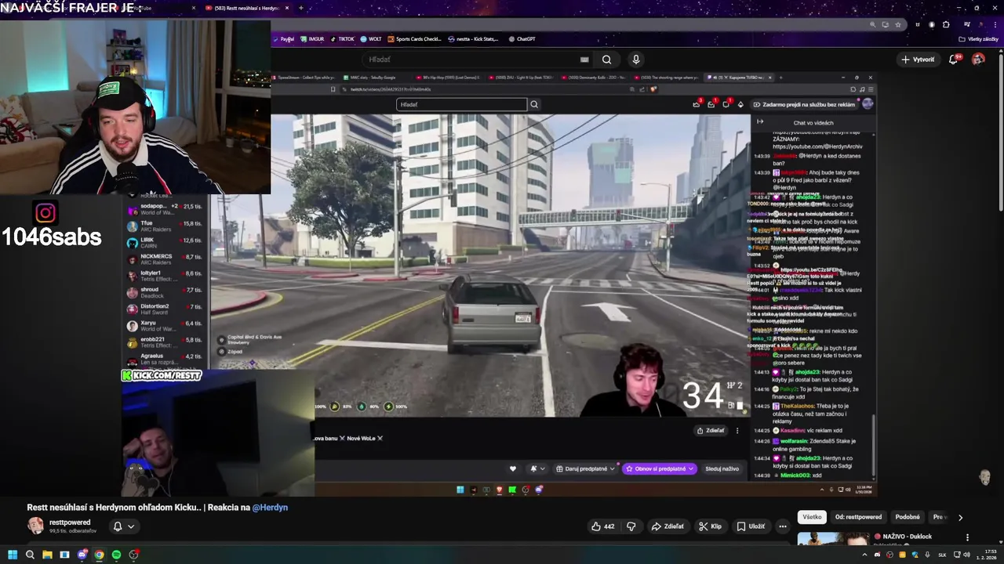This screenshot has width=1004, height=564.
Task: Toggle the subscription notification bell
Action: pyautogui.click(x=123, y=526)
